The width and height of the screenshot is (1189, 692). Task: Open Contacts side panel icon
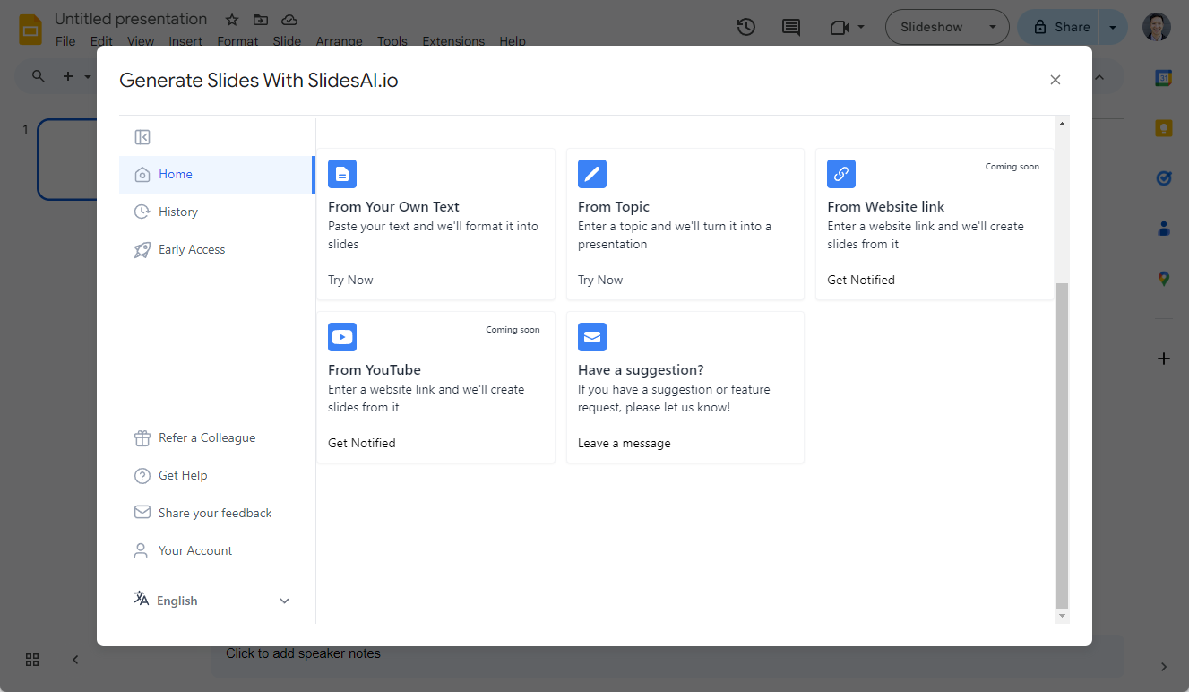1164,229
